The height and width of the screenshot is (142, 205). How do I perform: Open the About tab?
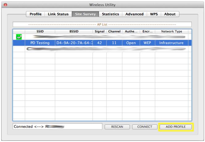170,14
